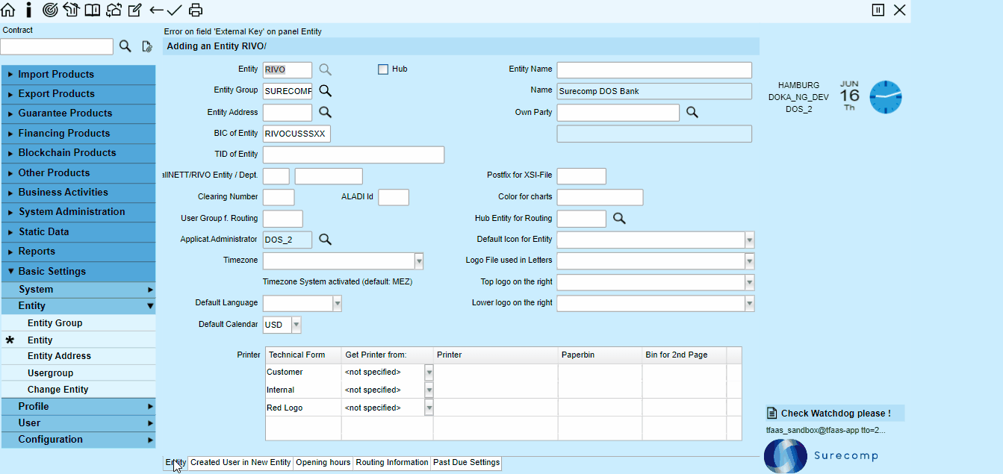Click the house with back-arrow icon
Viewport: 1003px width, 474px height.
coord(71,10)
